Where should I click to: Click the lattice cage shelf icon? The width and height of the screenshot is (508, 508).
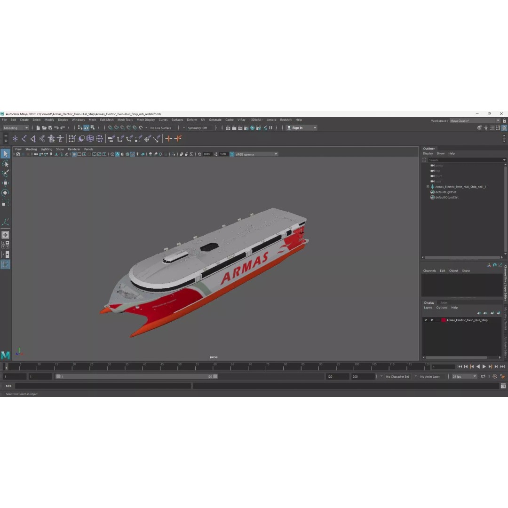point(90,139)
